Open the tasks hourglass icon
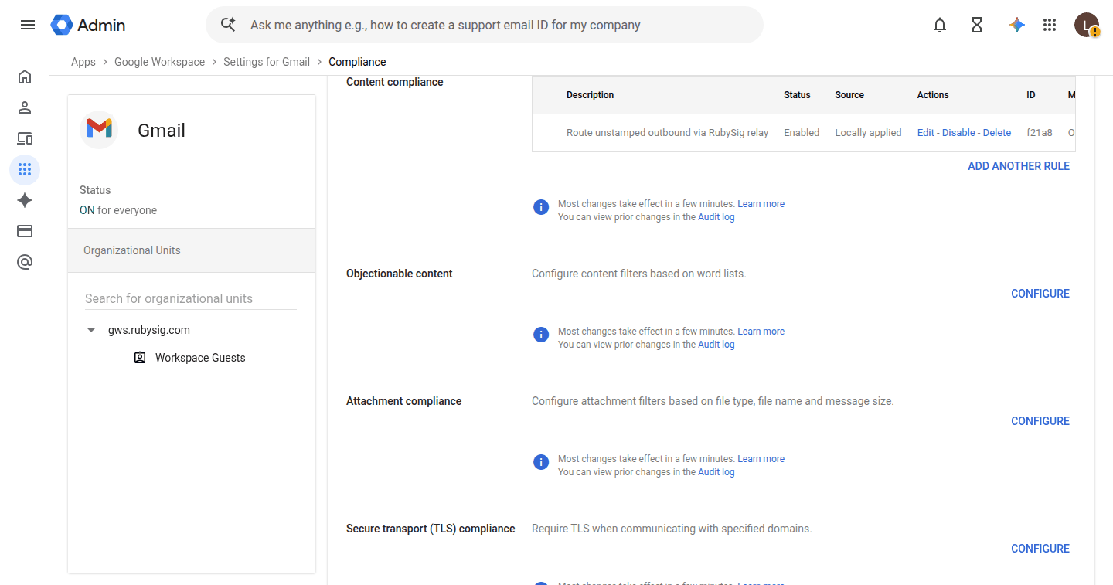This screenshot has height=585, width=1113. [x=977, y=25]
